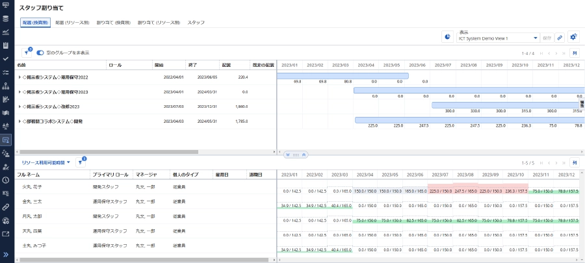
Task: Click the splitter collapse handle between panels
Action: click(296, 154)
